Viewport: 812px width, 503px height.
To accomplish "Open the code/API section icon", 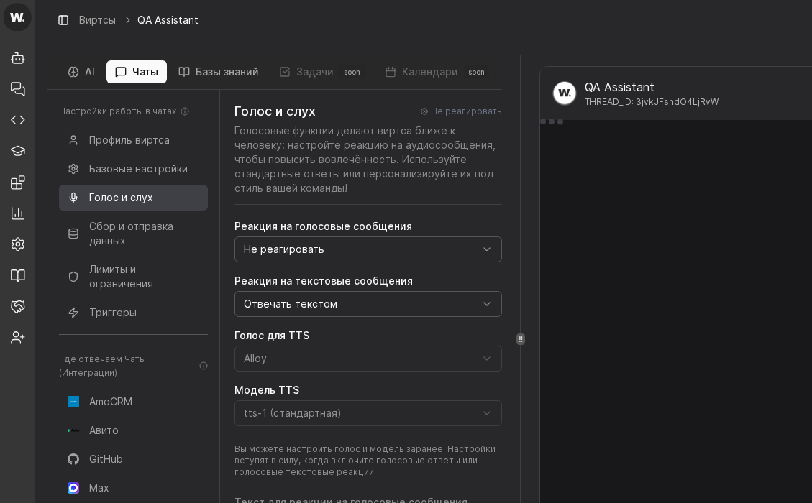I will (17, 120).
